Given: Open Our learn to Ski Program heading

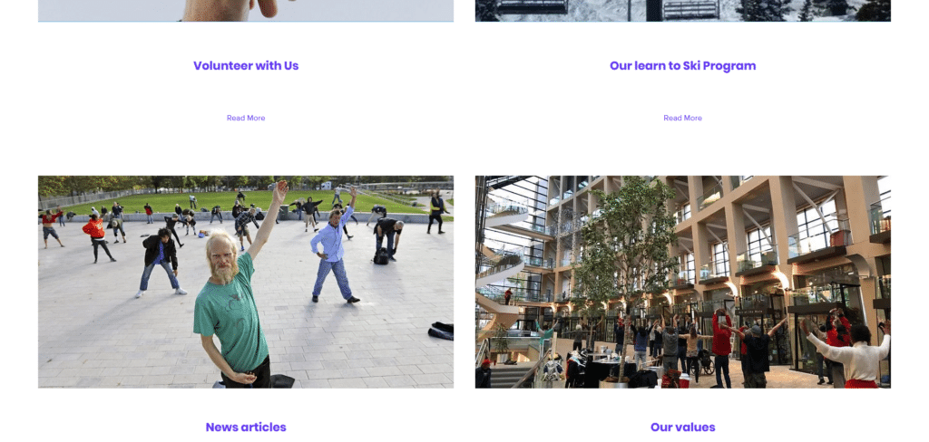Looking at the screenshot, I should (x=682, y=66).
